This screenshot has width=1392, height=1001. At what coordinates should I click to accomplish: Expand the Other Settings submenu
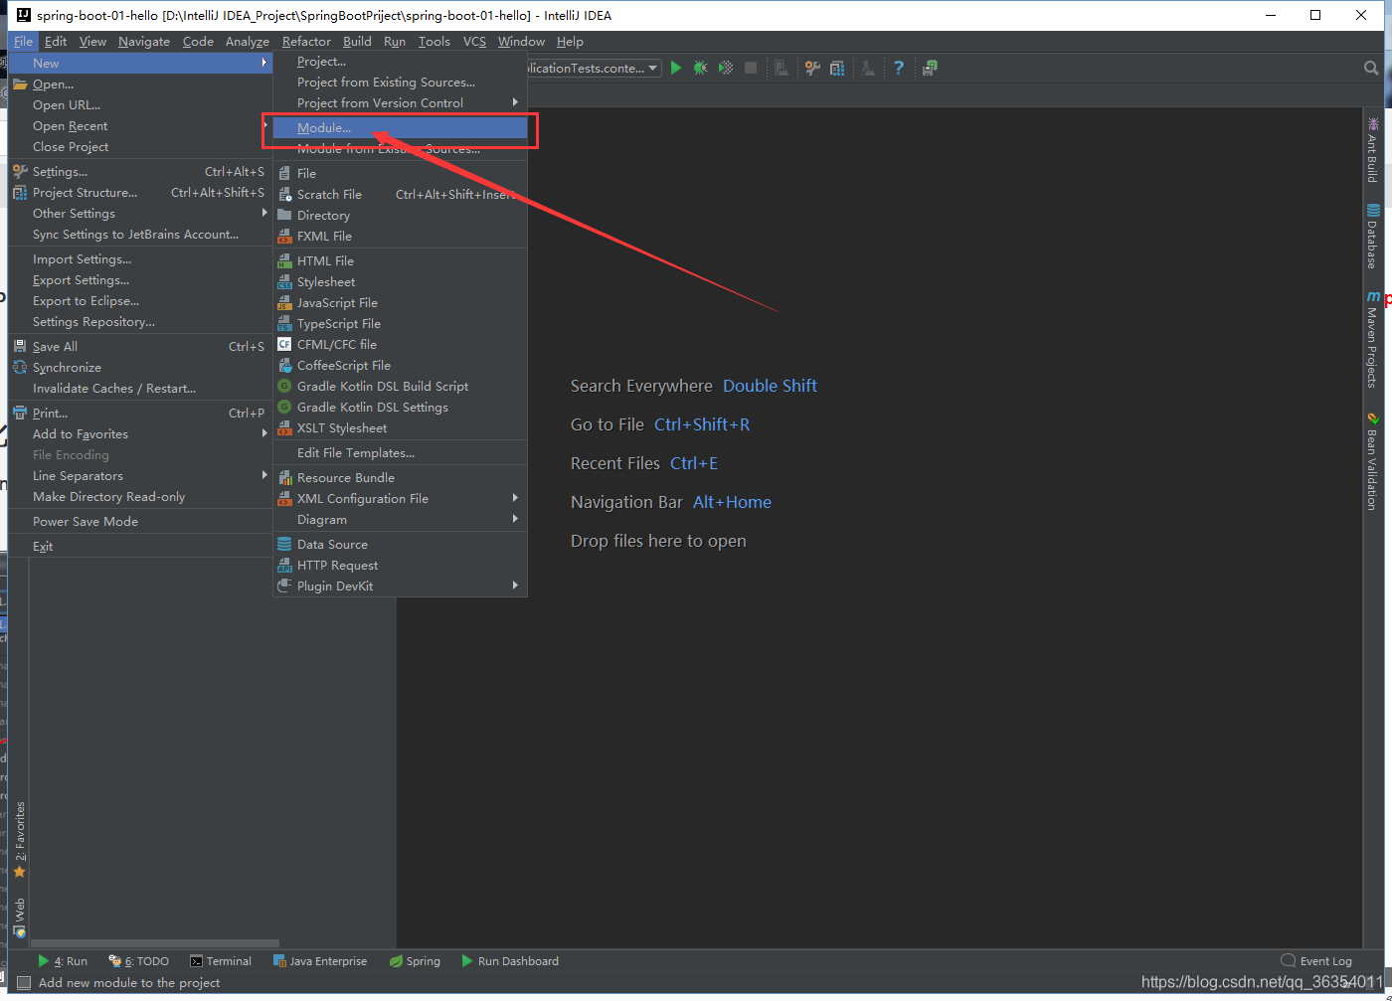click(x=140, y=214)
